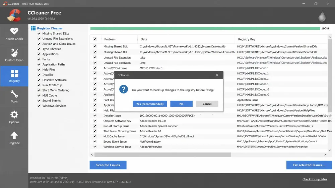Select the Adobe Reader Speed Launcher entry

click(x=158, y=126)
